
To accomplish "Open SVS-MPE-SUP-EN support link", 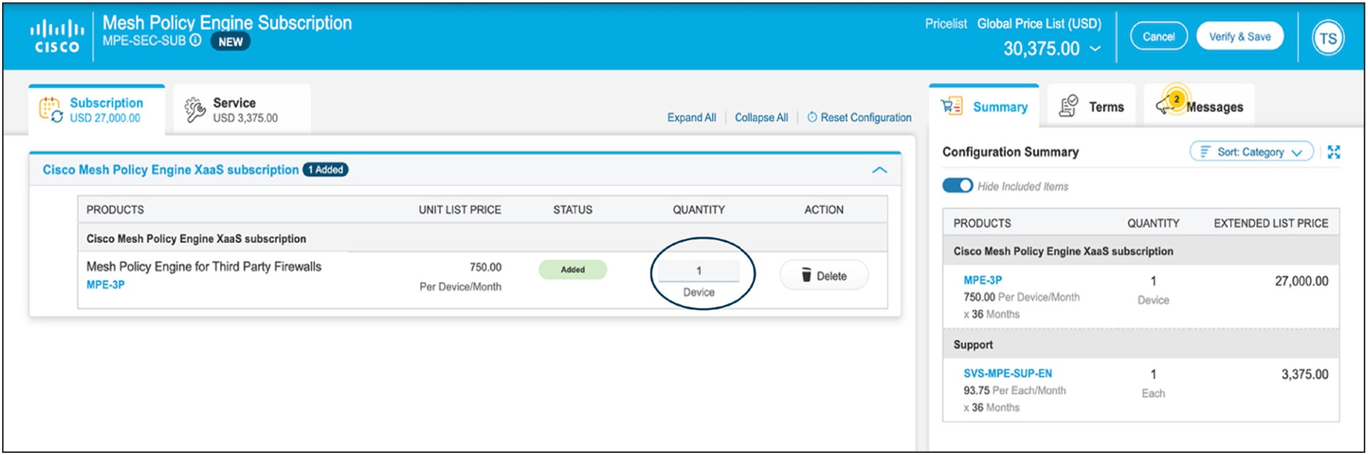I will (x=1007, y=373).
